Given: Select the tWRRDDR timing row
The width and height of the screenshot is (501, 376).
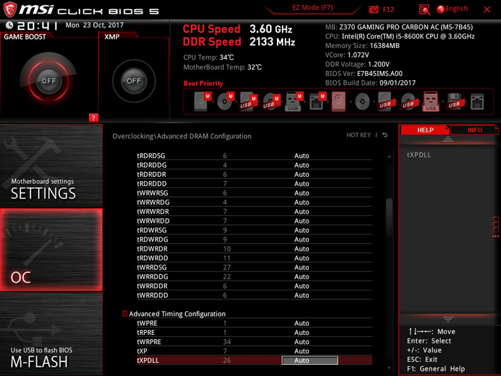Looking at the screenshot, I should click(x=255, y=286).
